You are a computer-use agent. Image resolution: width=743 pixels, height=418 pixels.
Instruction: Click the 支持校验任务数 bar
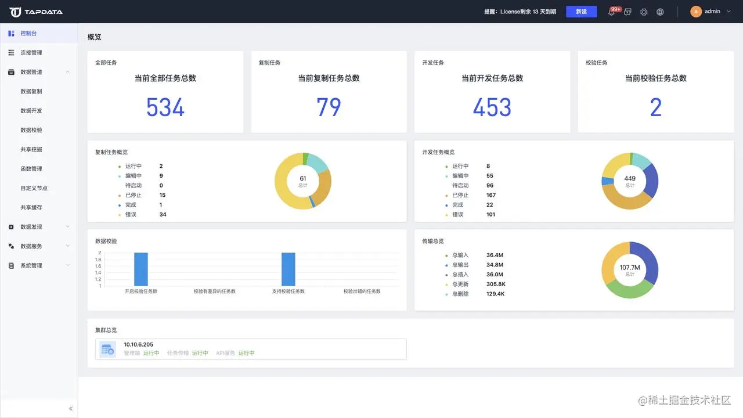click(288, 269)
